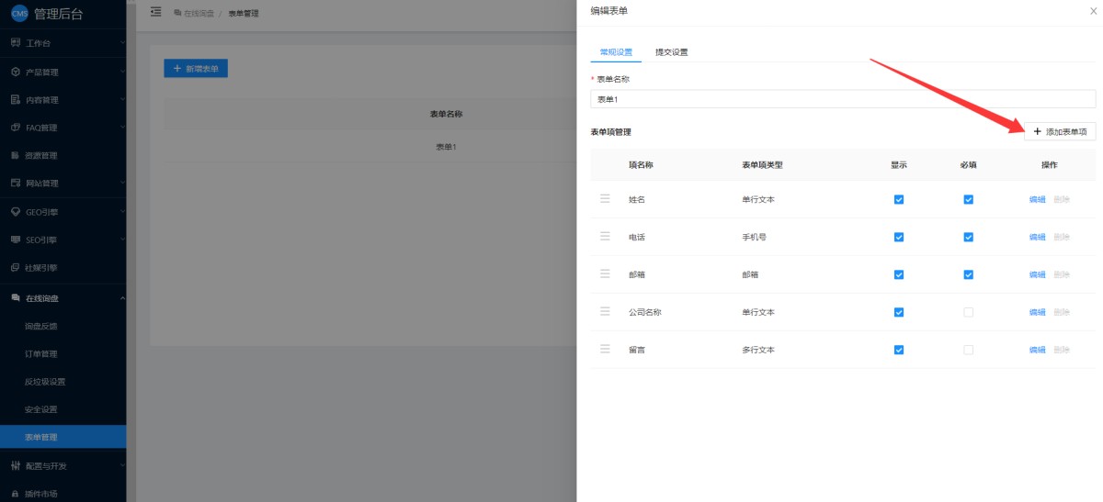Expand SEO引擎 with its chevron
This screenshot has width=1103, height=502.
click(122, 240)
